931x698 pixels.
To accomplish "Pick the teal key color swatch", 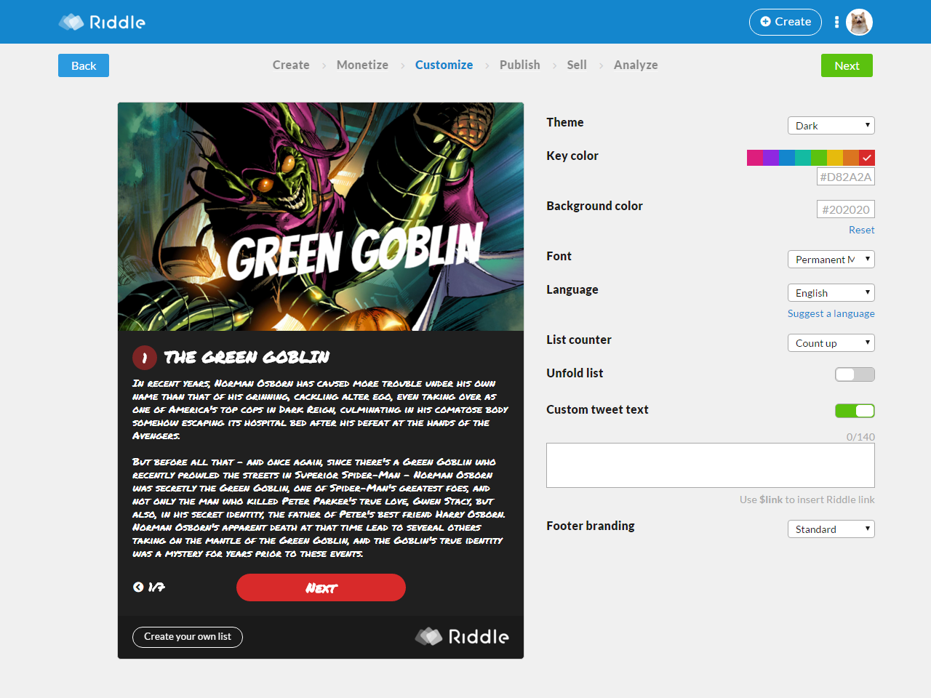I will point(803,158).
